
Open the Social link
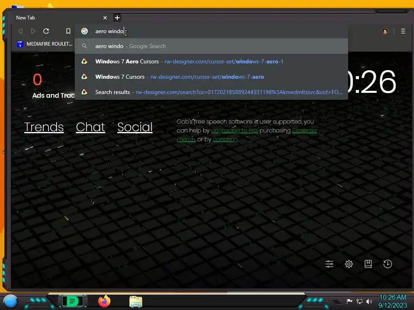(135, 127)
